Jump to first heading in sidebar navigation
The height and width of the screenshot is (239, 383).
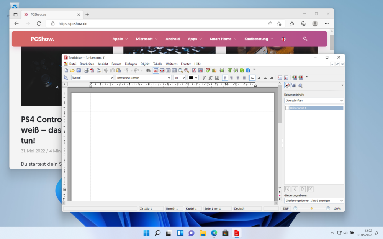[287, 189]
